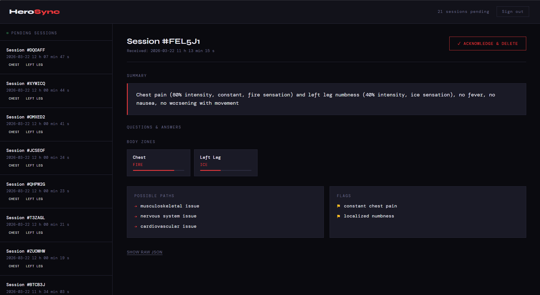This screenshot has width=540, height=295.
Task: Open session #XYWICQ in the sidebar
Action: [56, 91]
